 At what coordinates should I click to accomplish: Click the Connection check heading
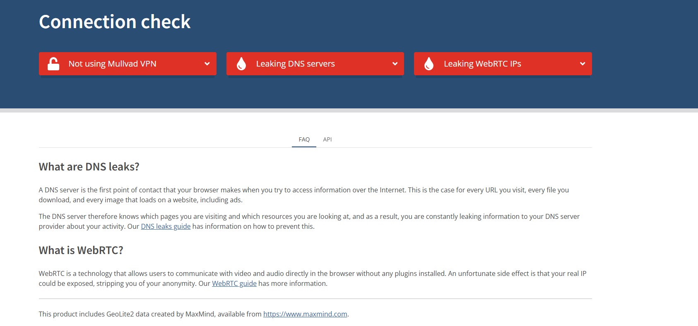pyautogui.click(x=115, y=22)
